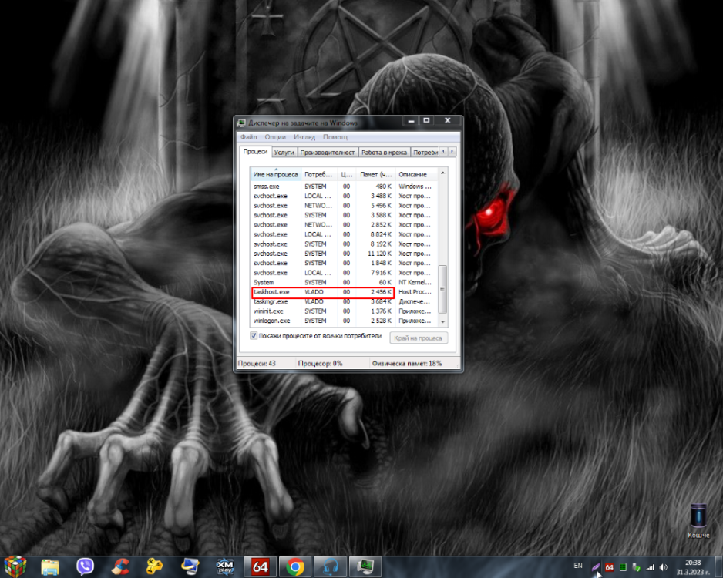Select the taskhost.exe process row

pos(344,292)
